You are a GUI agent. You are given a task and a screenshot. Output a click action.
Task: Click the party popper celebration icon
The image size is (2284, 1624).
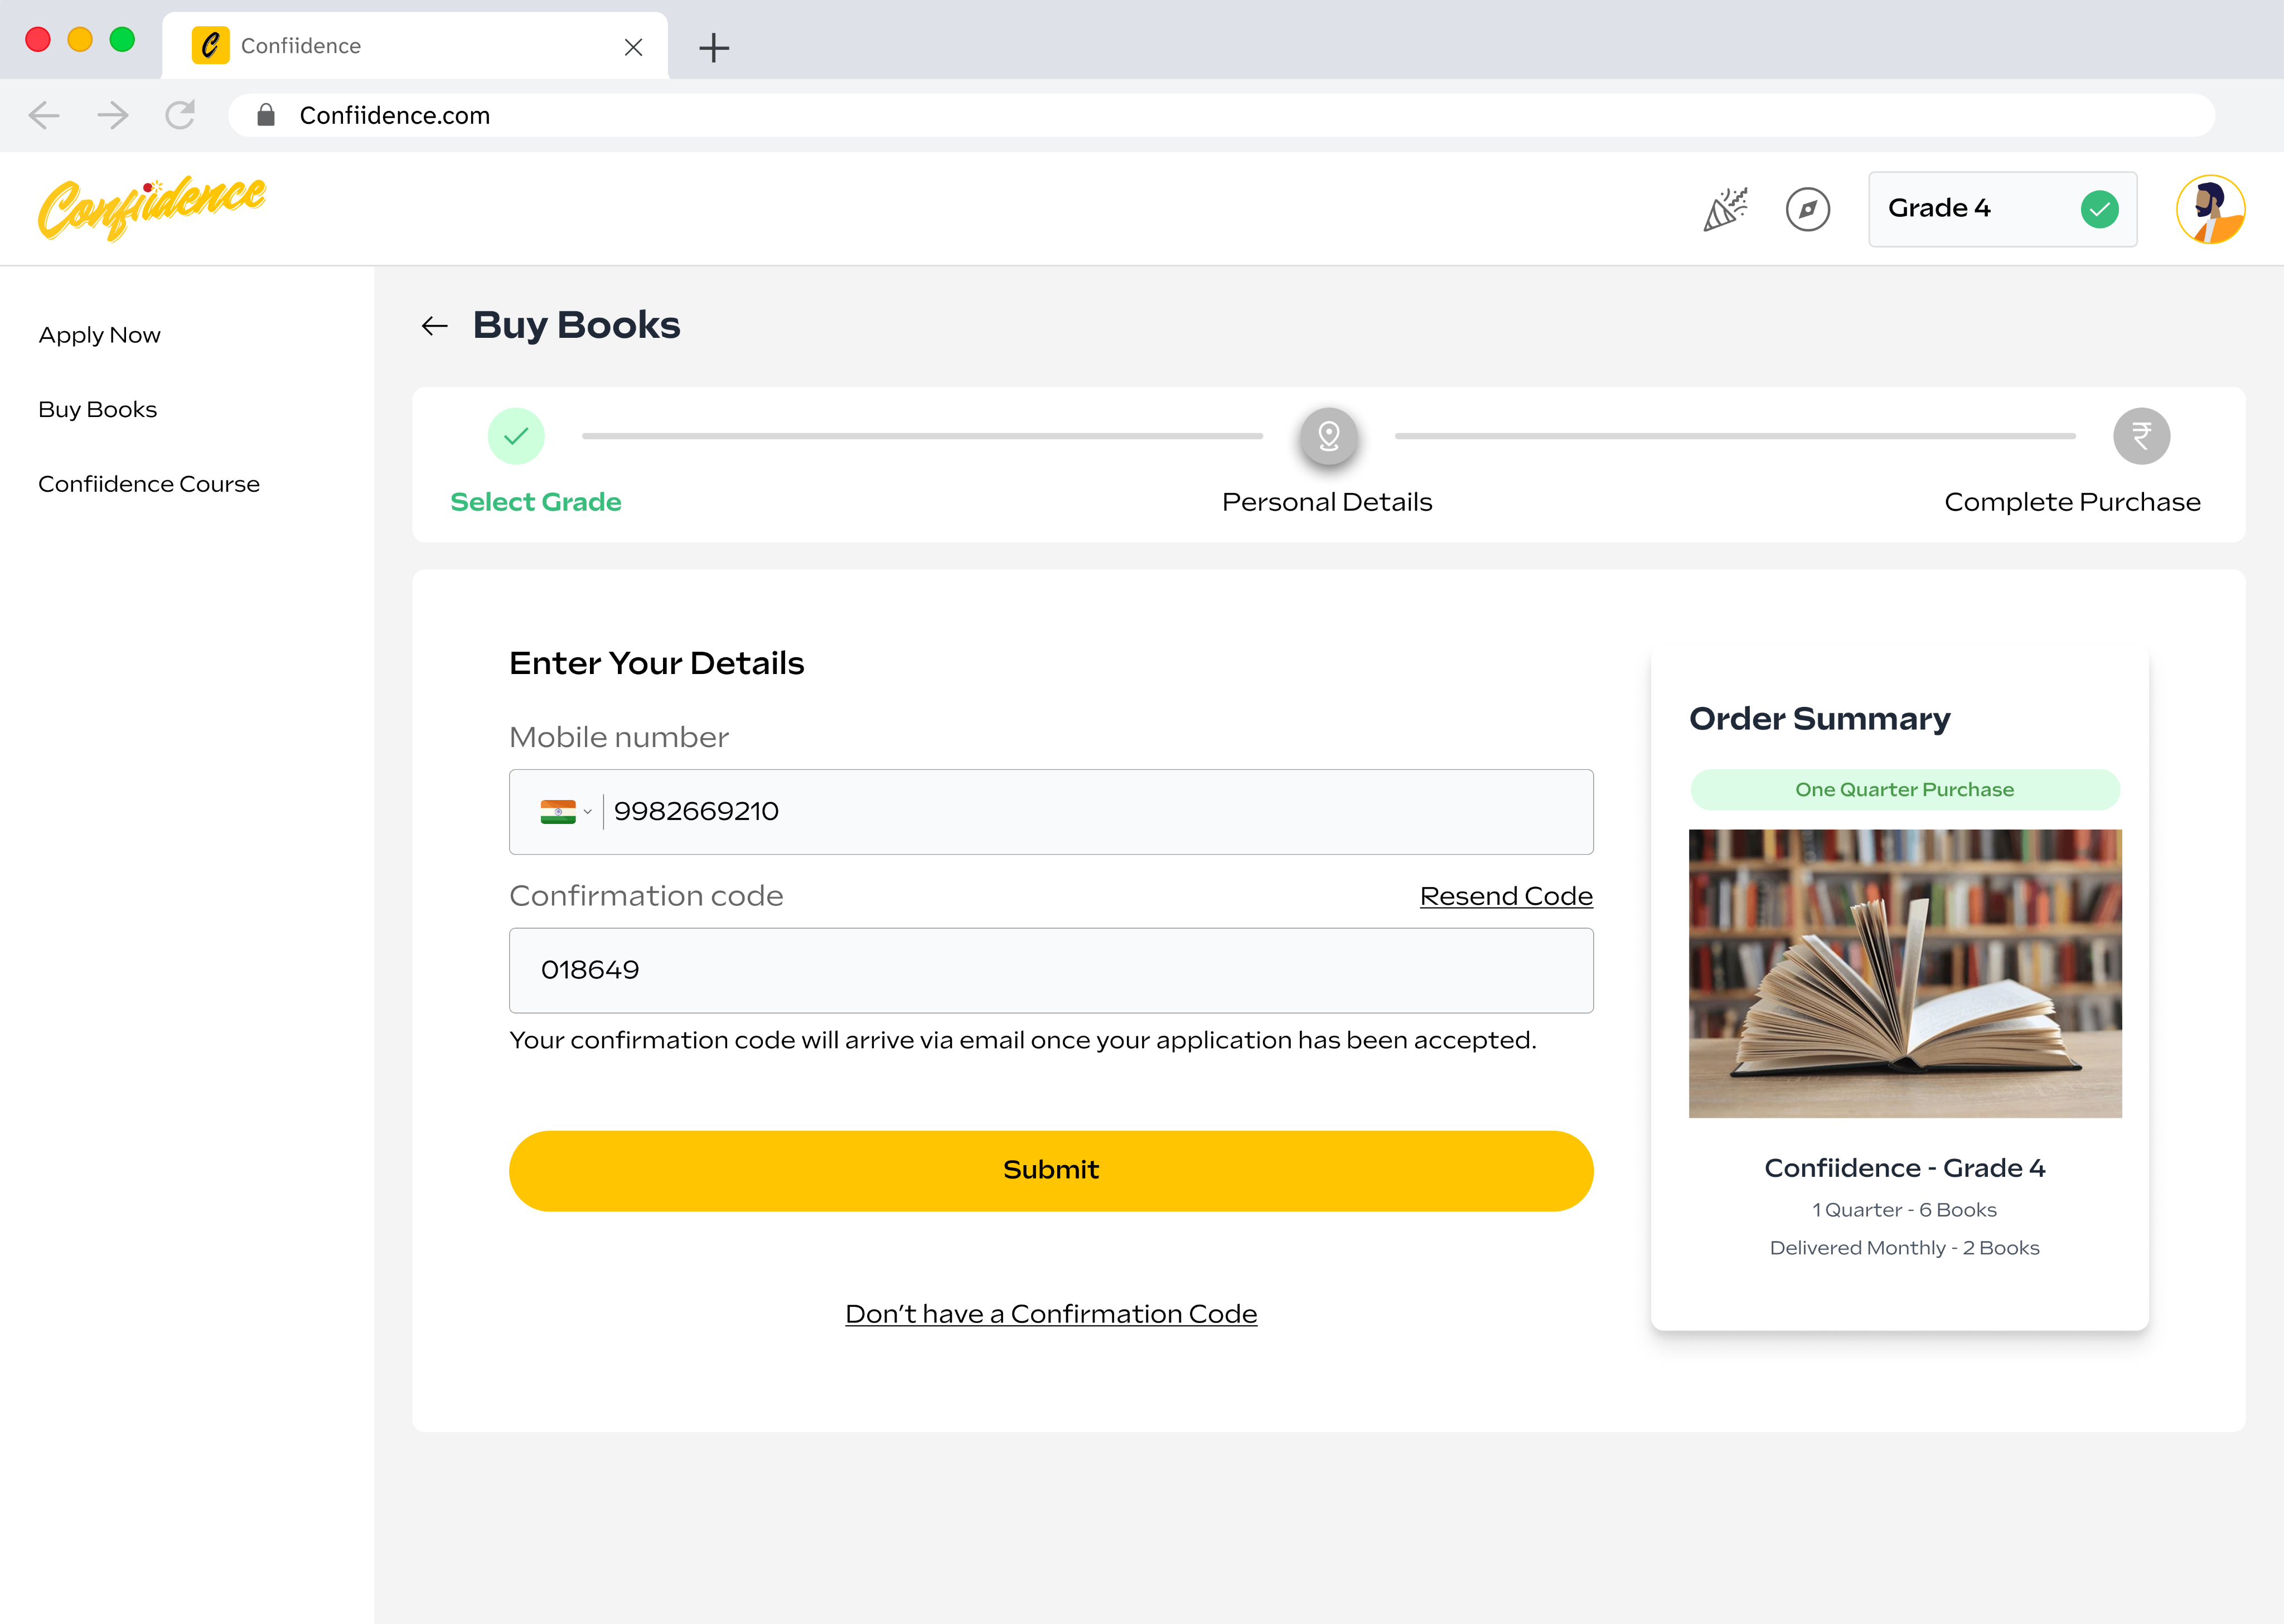1725,209
